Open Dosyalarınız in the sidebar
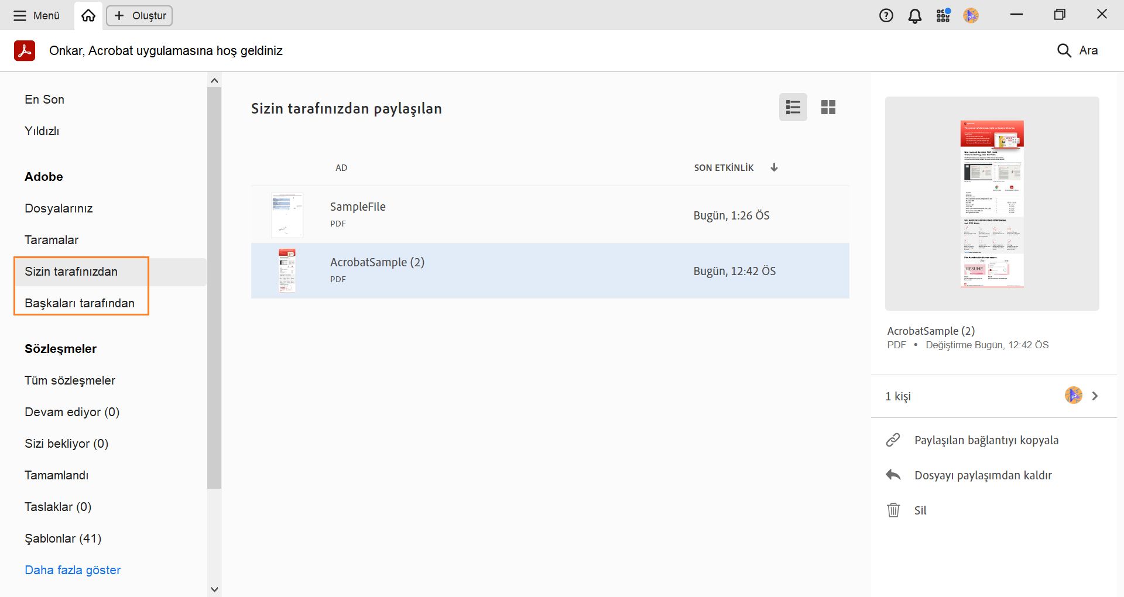The image size is (1124, 597). 59,208
